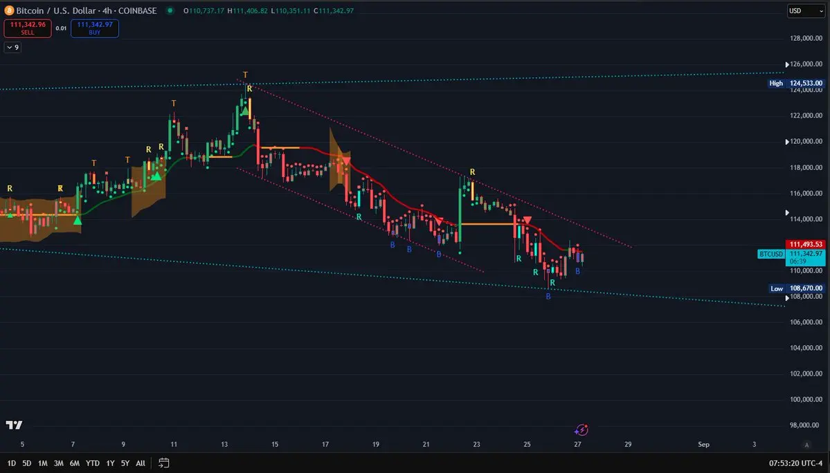
Task: Select the 3M time range
Action: click(x=59, y=463)
